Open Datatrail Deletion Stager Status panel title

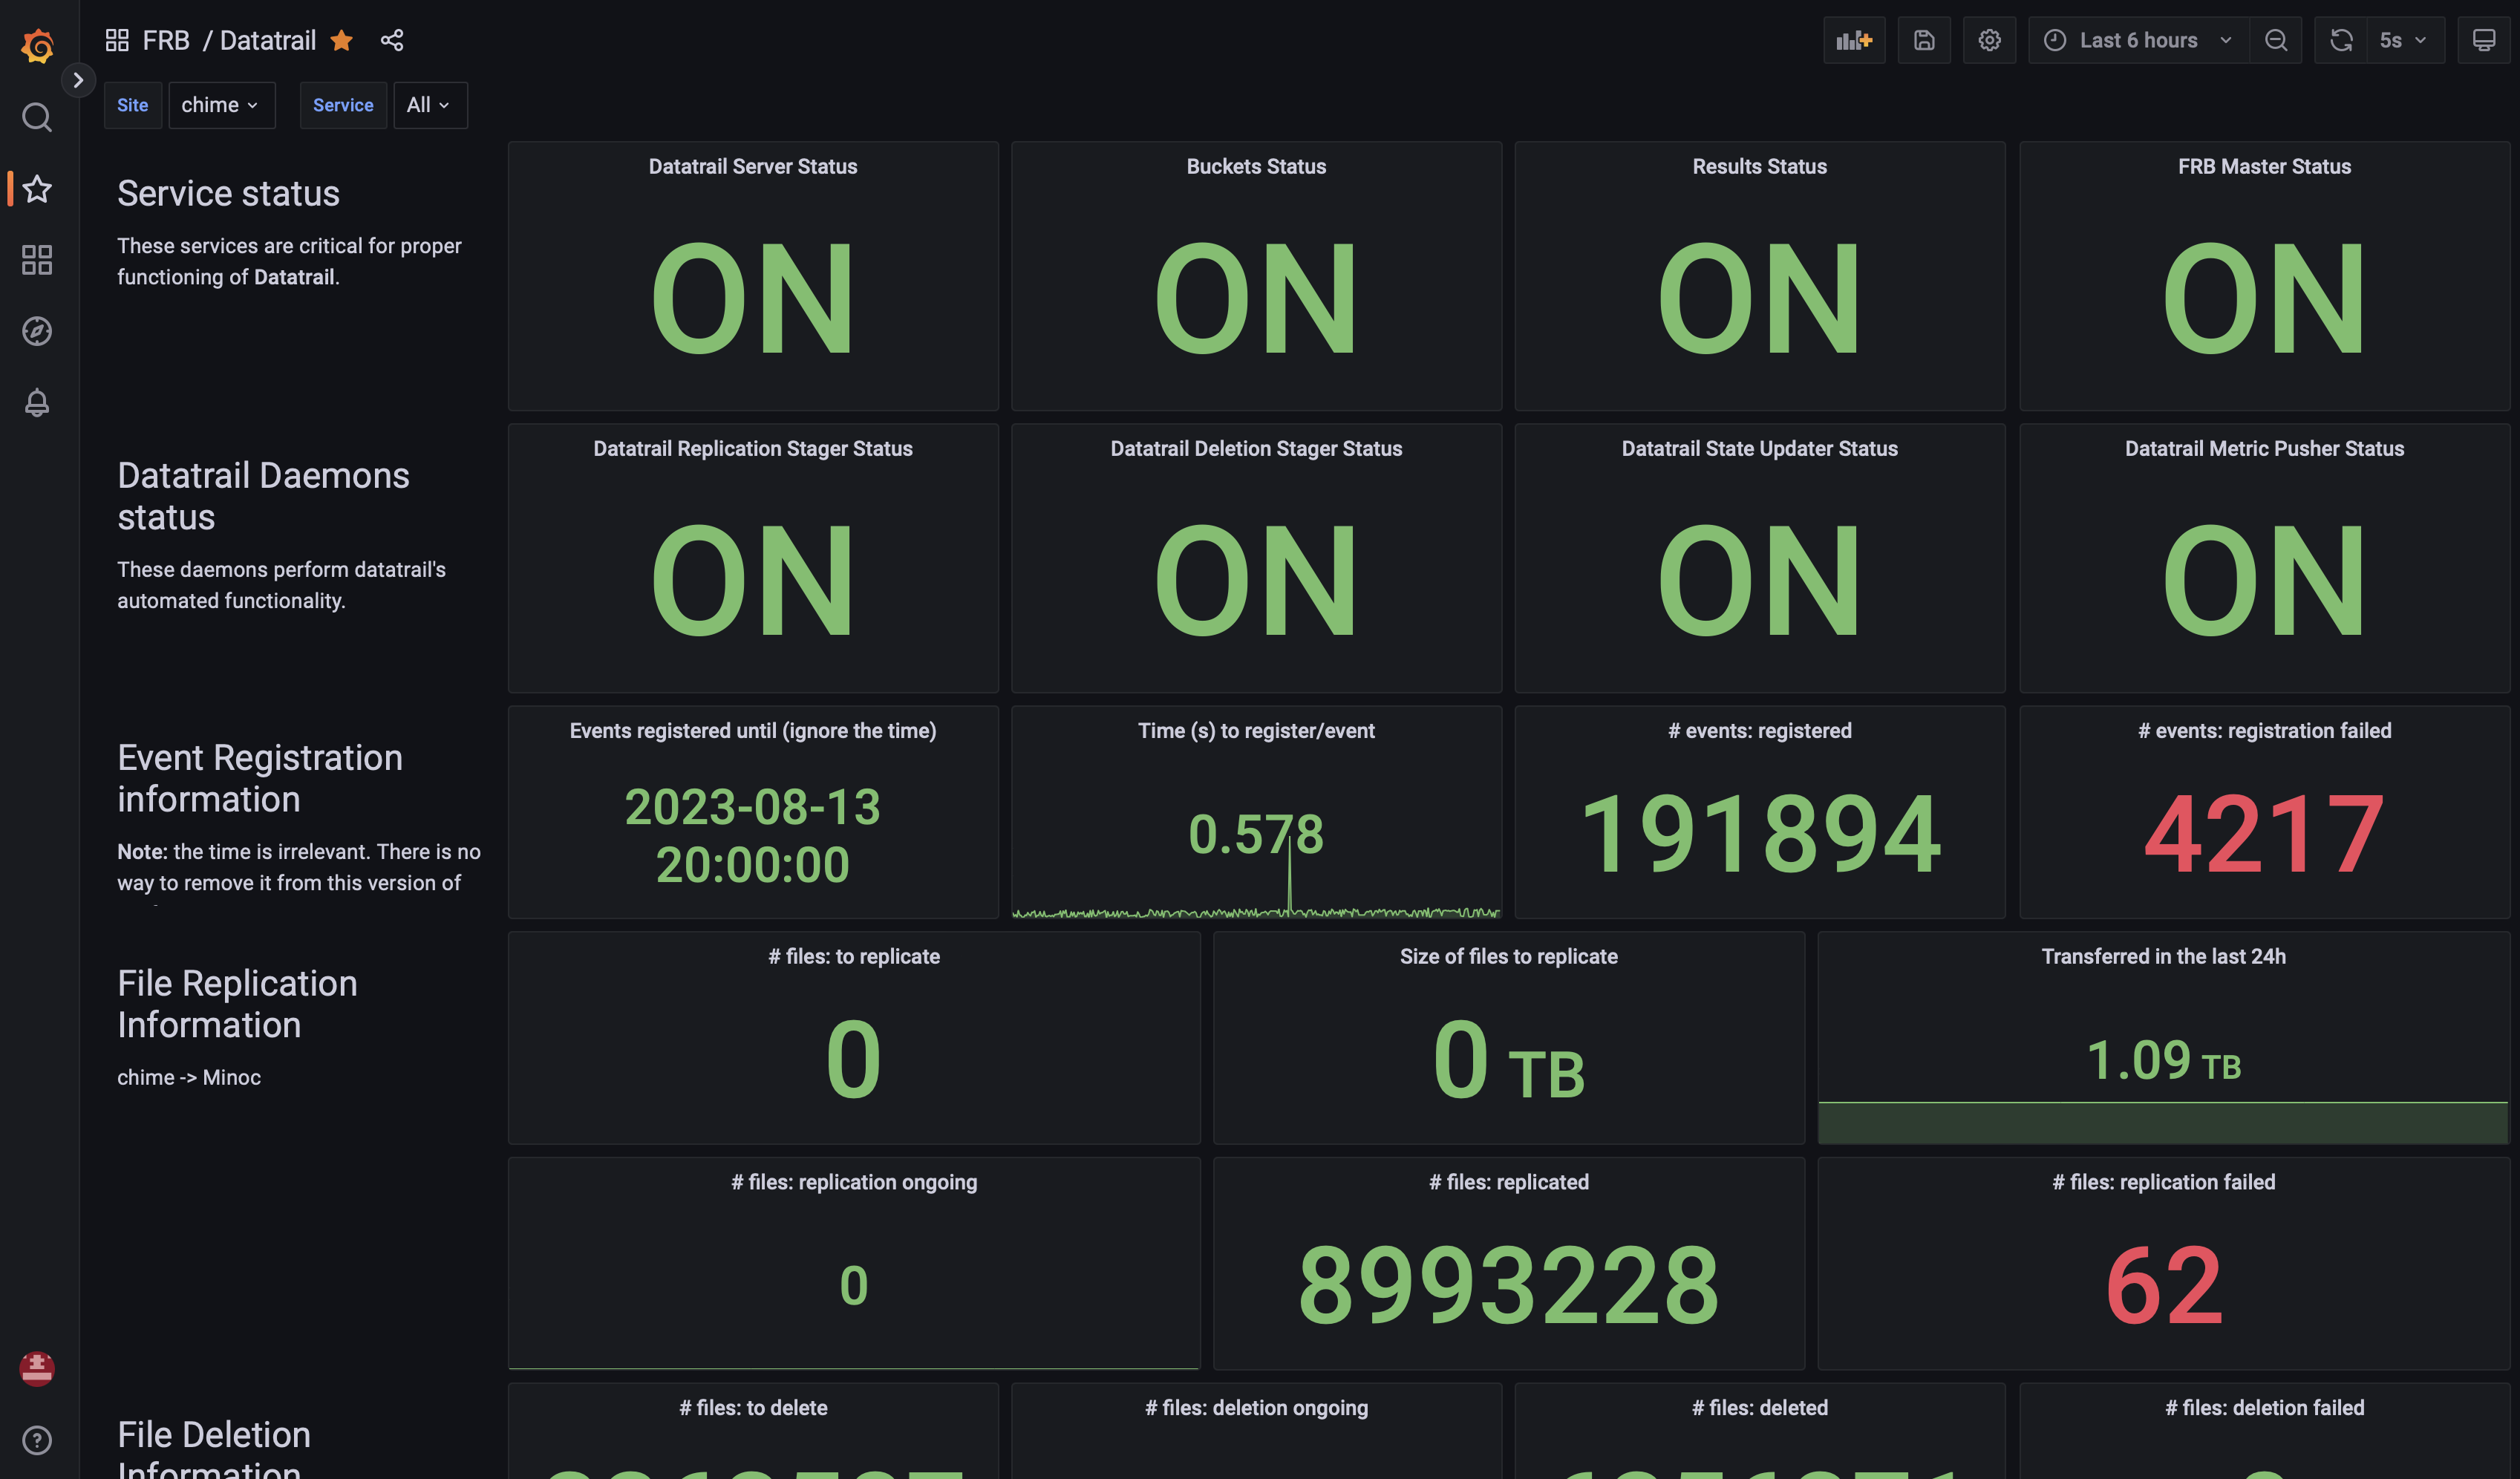[1256, 449]
